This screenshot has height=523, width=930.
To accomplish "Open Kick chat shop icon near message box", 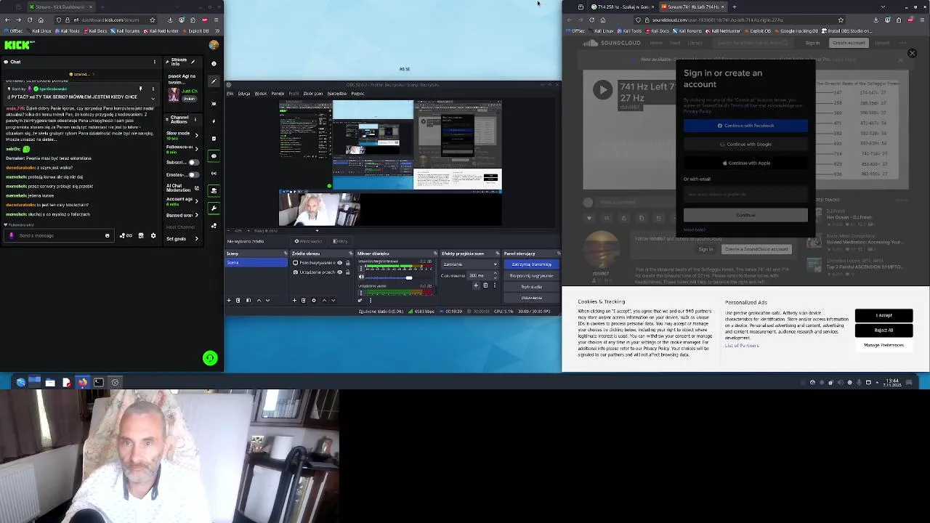I will tap(141, 235).
